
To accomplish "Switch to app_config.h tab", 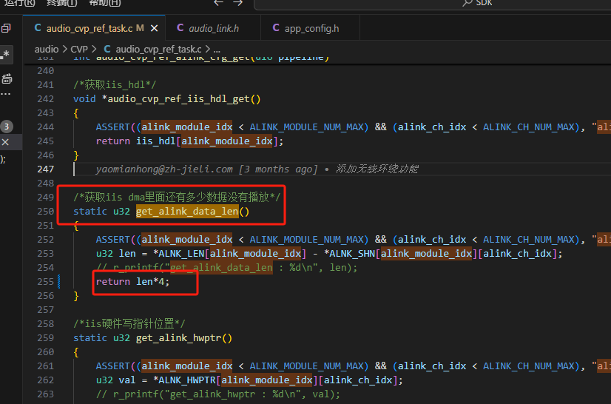I will click(x=311, y=28).
